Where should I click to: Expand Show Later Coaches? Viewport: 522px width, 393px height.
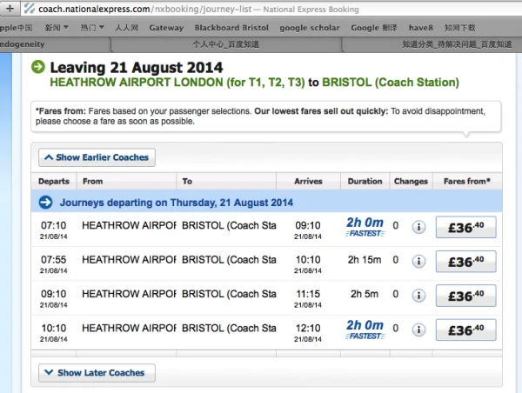97,372
